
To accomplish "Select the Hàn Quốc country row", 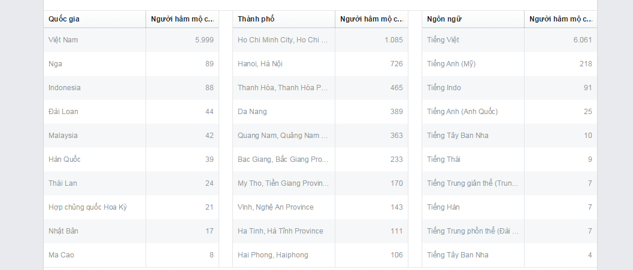I will (x=65, y=159).
